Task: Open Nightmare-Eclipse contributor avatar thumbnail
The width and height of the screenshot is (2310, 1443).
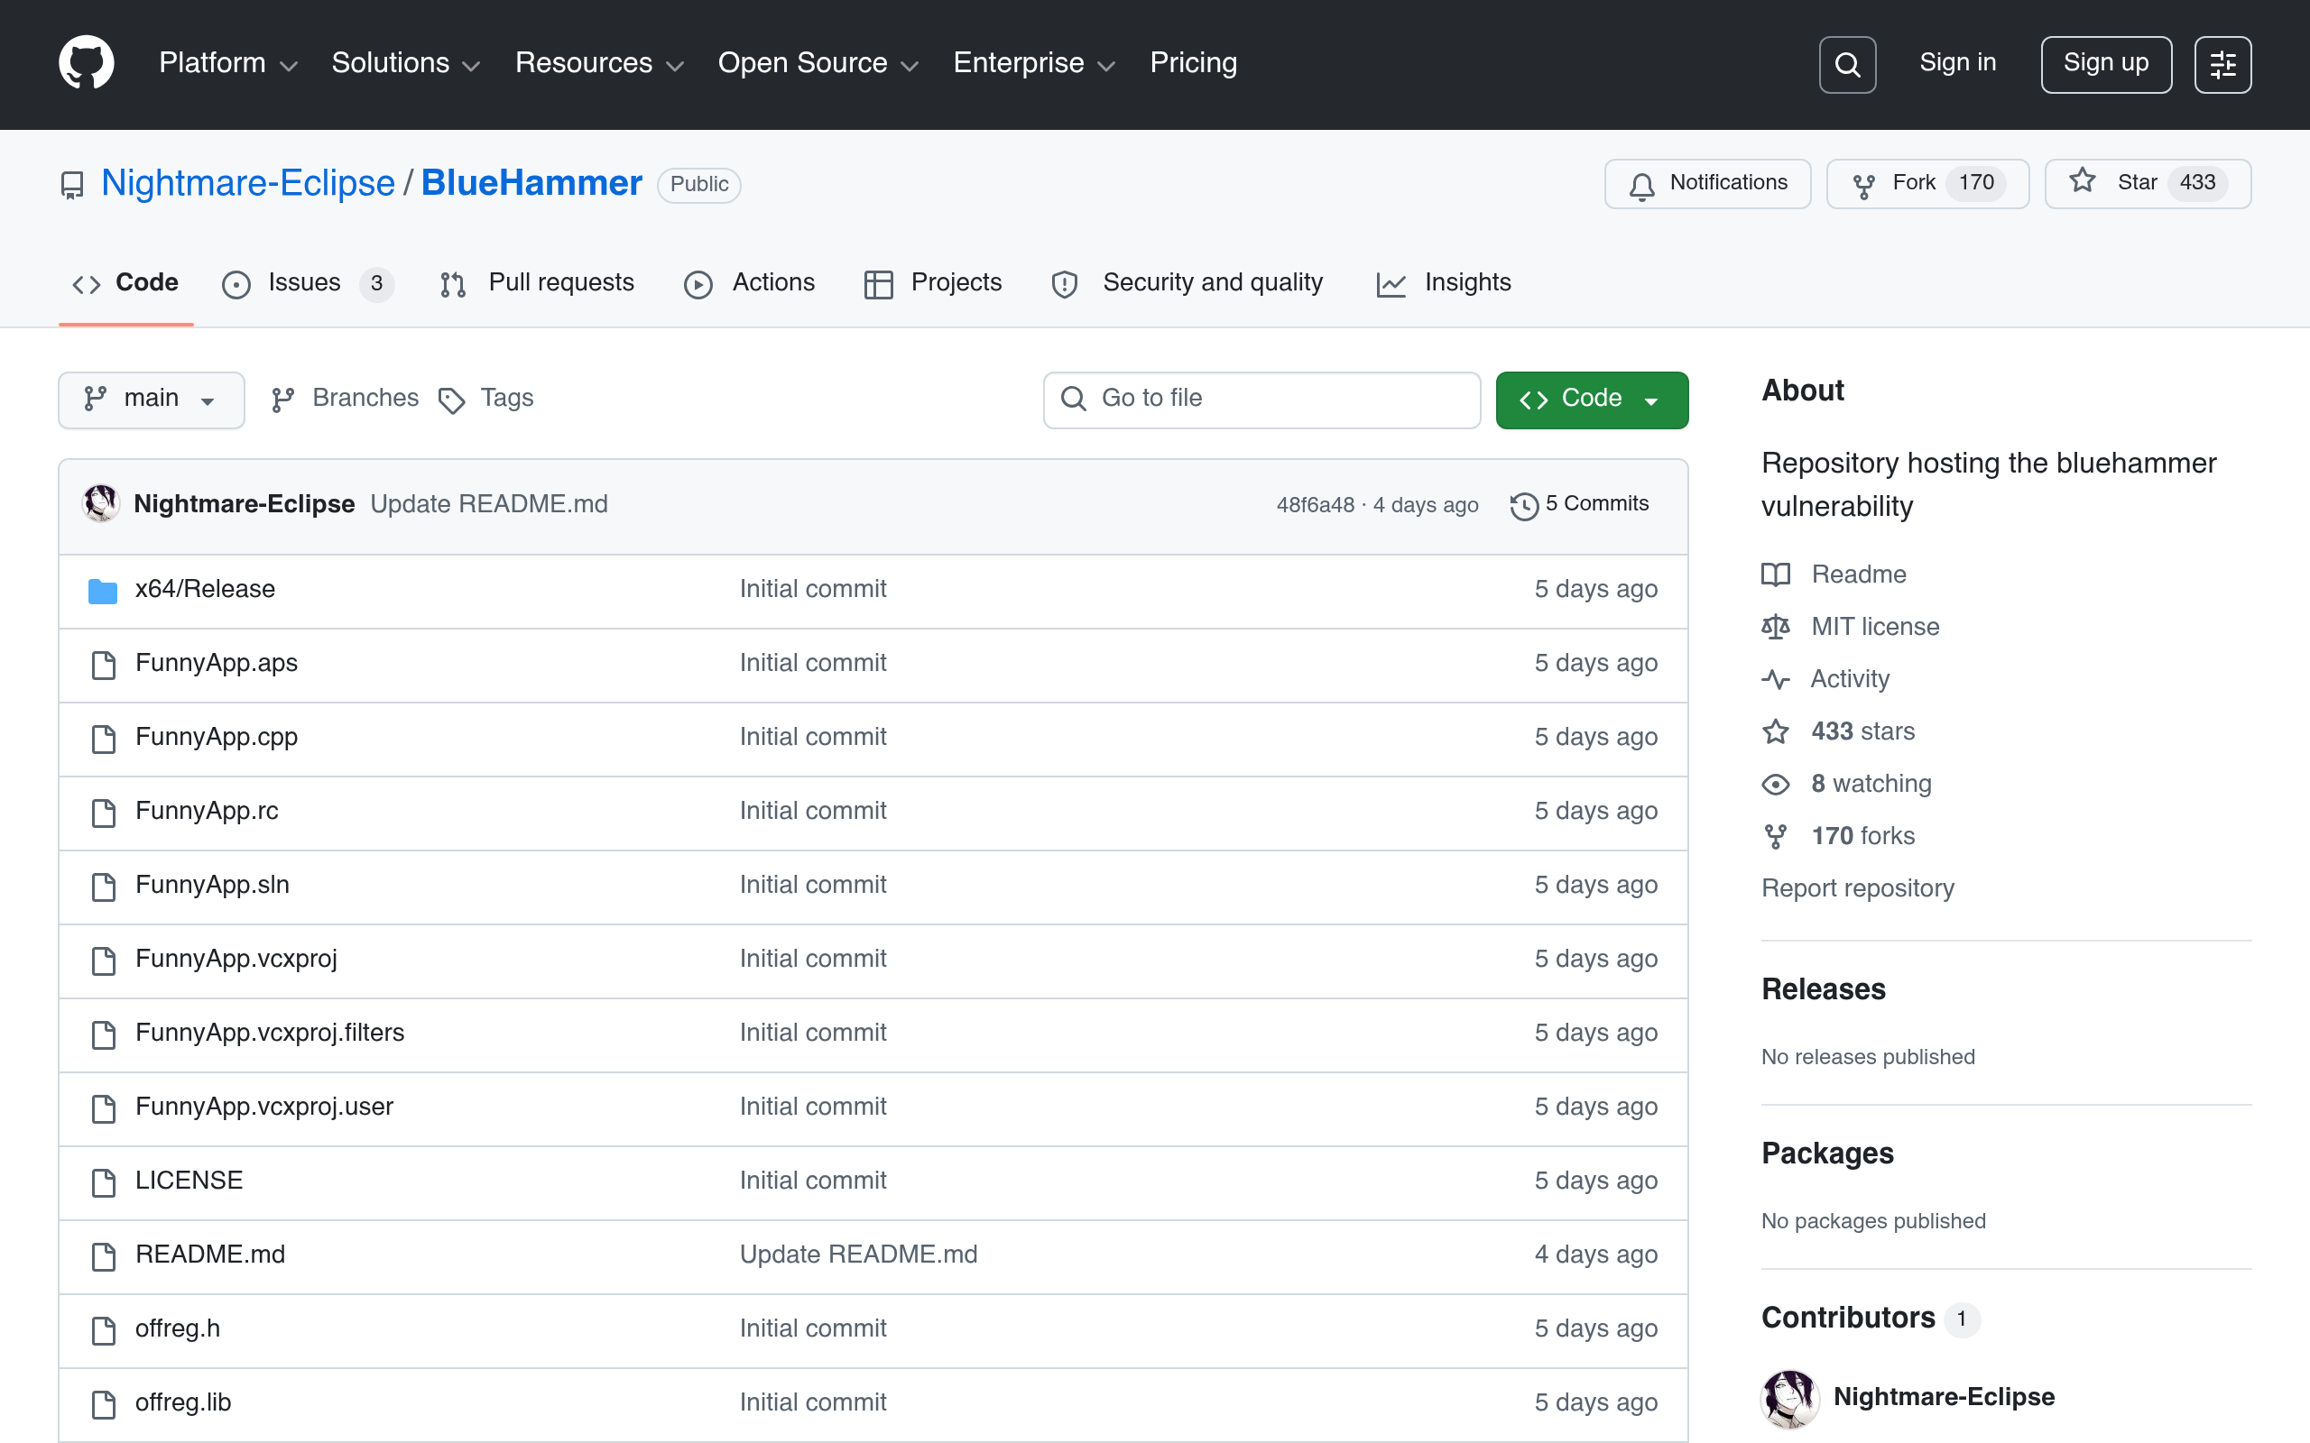Action: click(1789, 1398)
